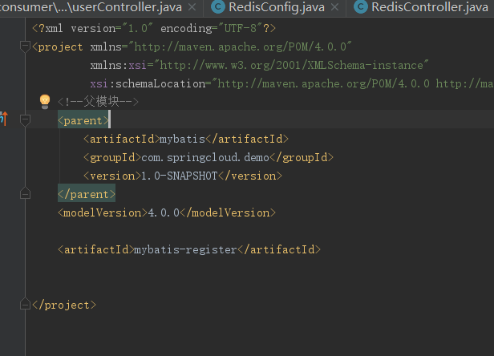This screenshot has height=356, width=494.
Task: Click the closing parent tag
Action: coord(87,194)
